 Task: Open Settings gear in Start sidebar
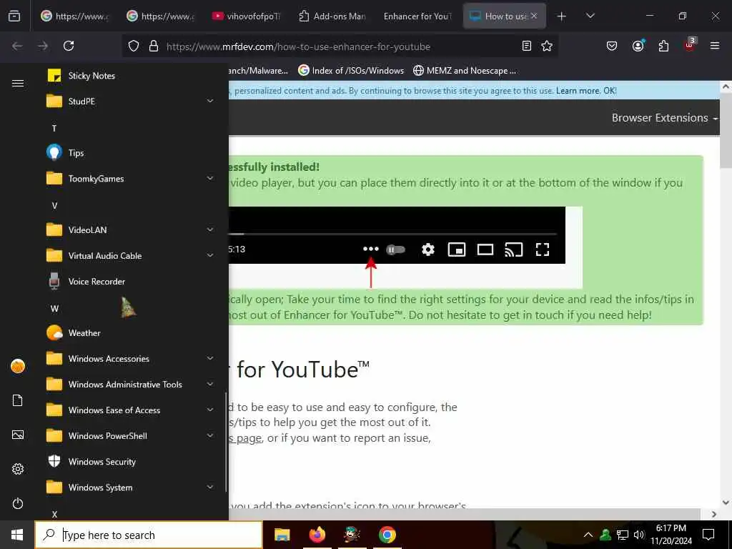tap(18, 469)
